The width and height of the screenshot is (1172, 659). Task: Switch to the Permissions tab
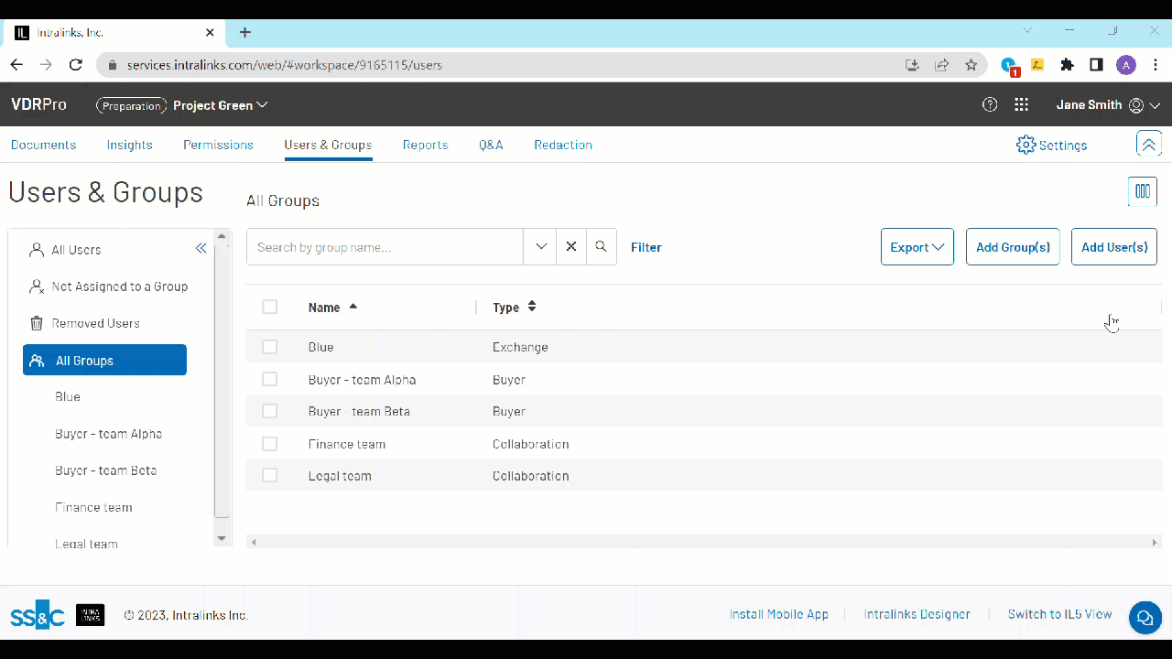(x=218, y=145)
